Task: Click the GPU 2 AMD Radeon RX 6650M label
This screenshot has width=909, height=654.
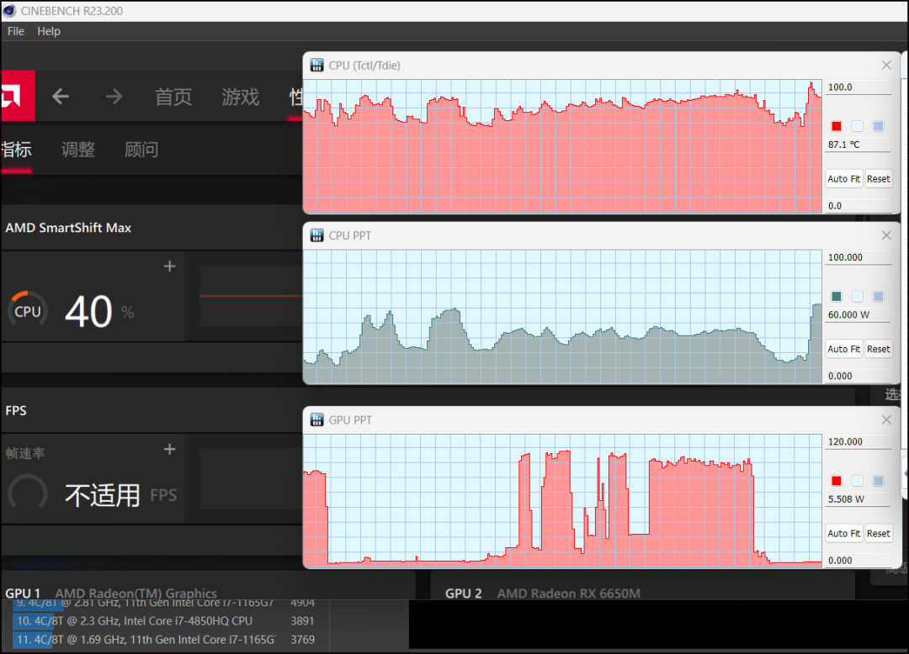Action: coord(543,593)
